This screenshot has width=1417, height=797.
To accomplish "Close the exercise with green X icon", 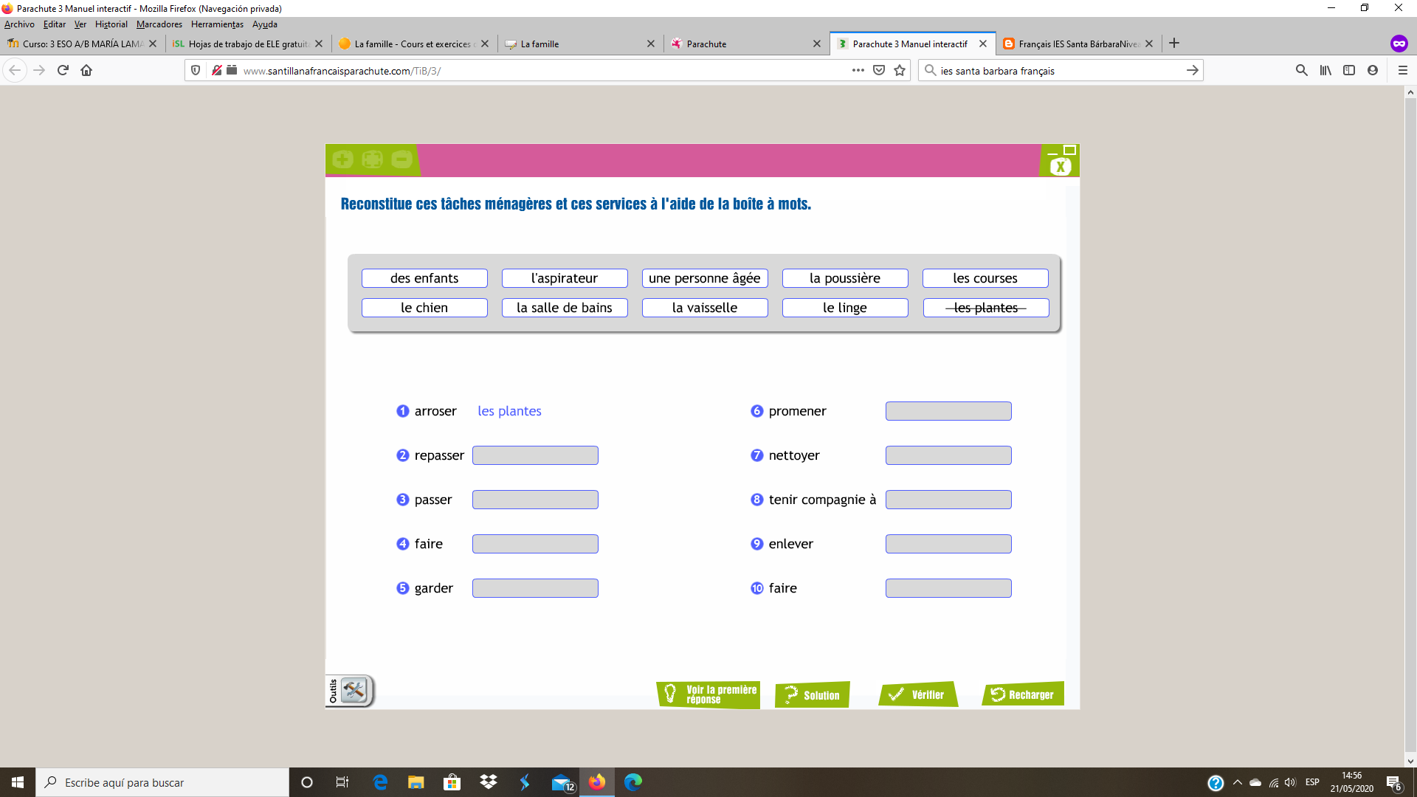I will [1061, 166].
